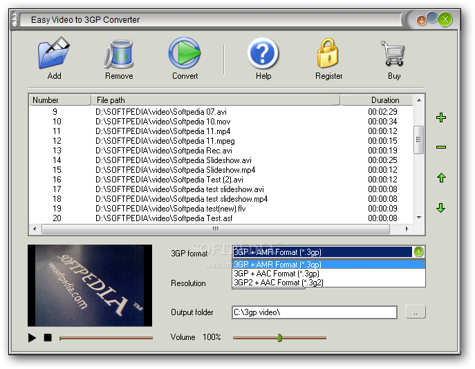Click the Output folder path field
The height and width of the screenshot is (369, 475).
(x=315, y=312)
